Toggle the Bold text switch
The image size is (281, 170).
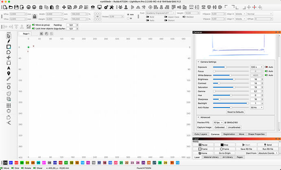click(147, 17)
